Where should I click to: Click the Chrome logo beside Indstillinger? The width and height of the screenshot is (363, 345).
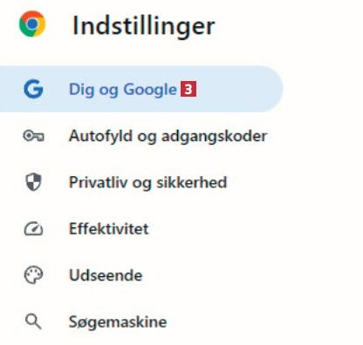tap(32, 24)
